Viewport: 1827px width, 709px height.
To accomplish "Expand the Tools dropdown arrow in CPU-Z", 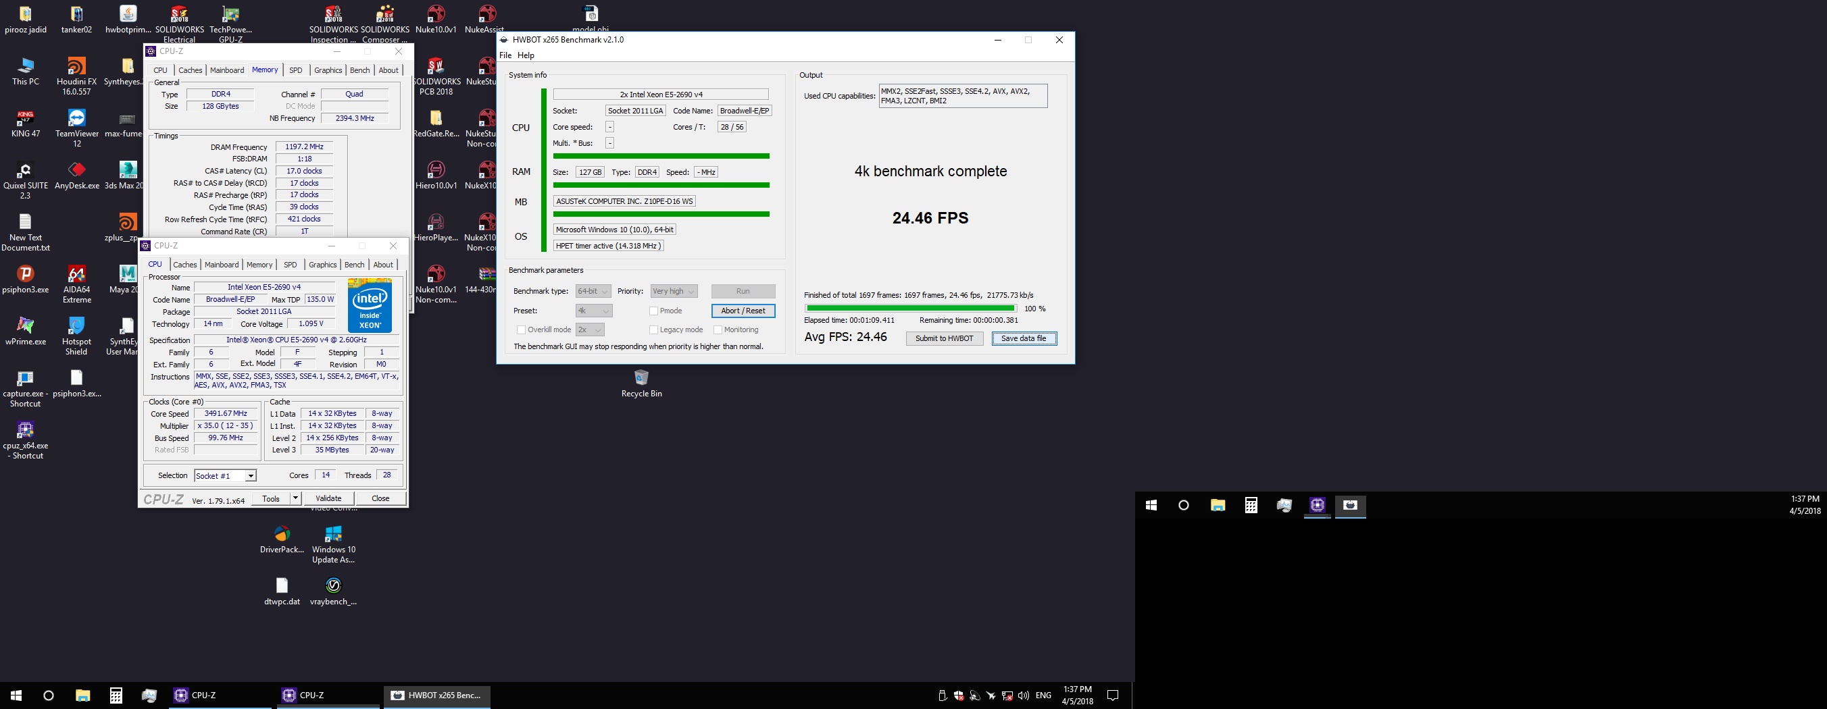I will [x=296, y=498].
